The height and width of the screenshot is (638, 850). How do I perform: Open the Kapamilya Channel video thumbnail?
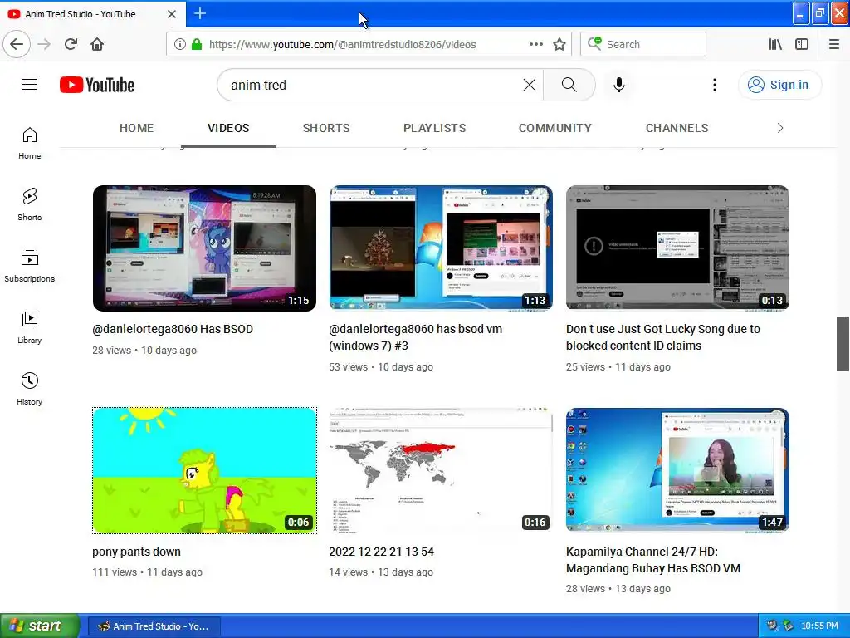coord(677,470)
